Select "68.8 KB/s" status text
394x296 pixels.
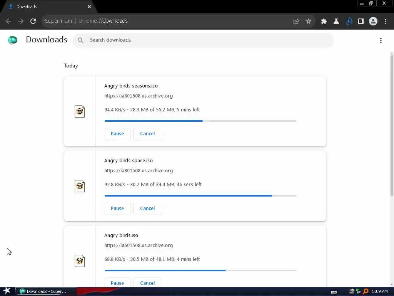(115, 259)
